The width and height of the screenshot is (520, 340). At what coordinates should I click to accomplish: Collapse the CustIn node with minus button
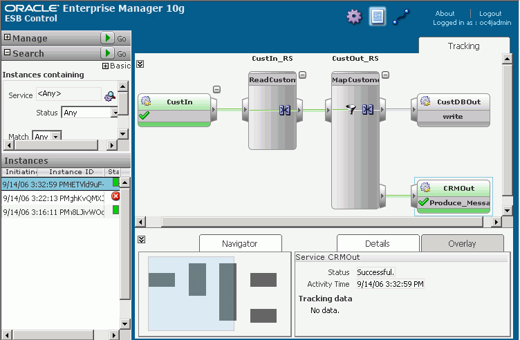[x=216, y=89]
